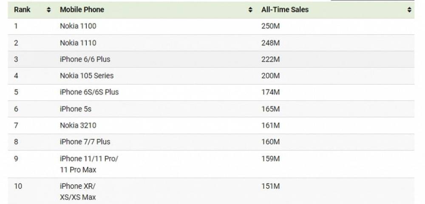Click the iPhone 6/6 Plus row
Viewport: 425px width, 204px height.
211,59
